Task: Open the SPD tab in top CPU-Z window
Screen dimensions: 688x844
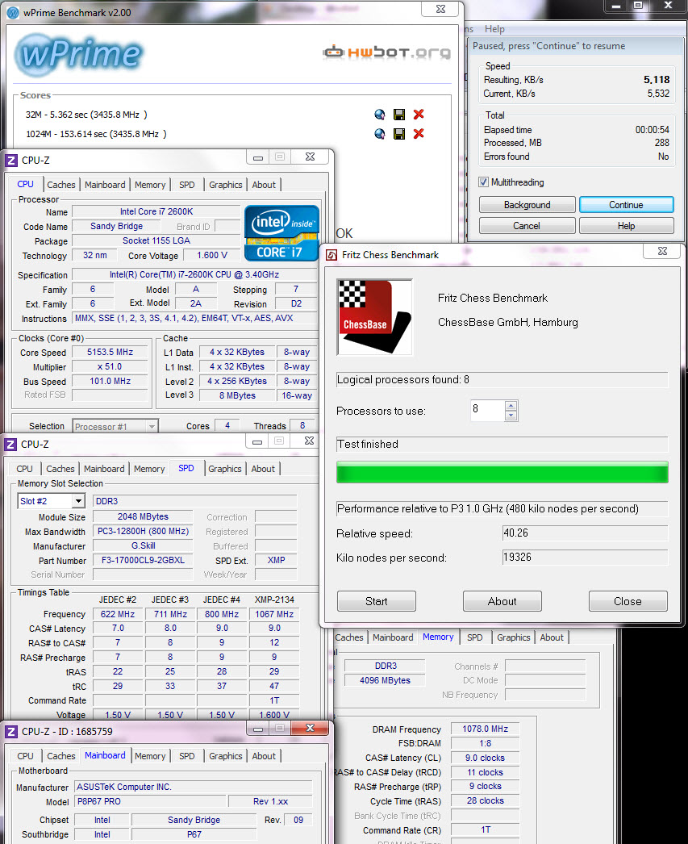Action: (x=186, y=185)
